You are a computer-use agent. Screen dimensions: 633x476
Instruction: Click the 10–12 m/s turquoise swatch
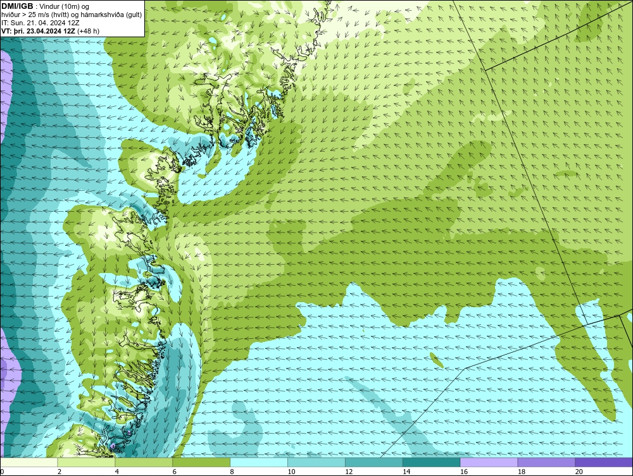(316, 462)
